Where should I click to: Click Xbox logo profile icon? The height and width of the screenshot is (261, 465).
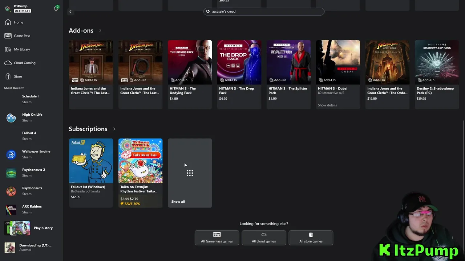click(x=7, y=8)
